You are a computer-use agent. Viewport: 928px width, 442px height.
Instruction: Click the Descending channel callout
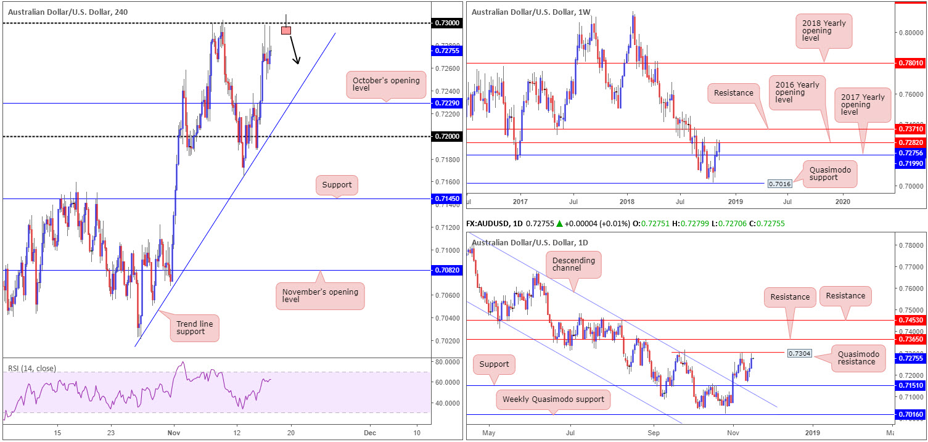pyautogui.click(x=573, y=265)
